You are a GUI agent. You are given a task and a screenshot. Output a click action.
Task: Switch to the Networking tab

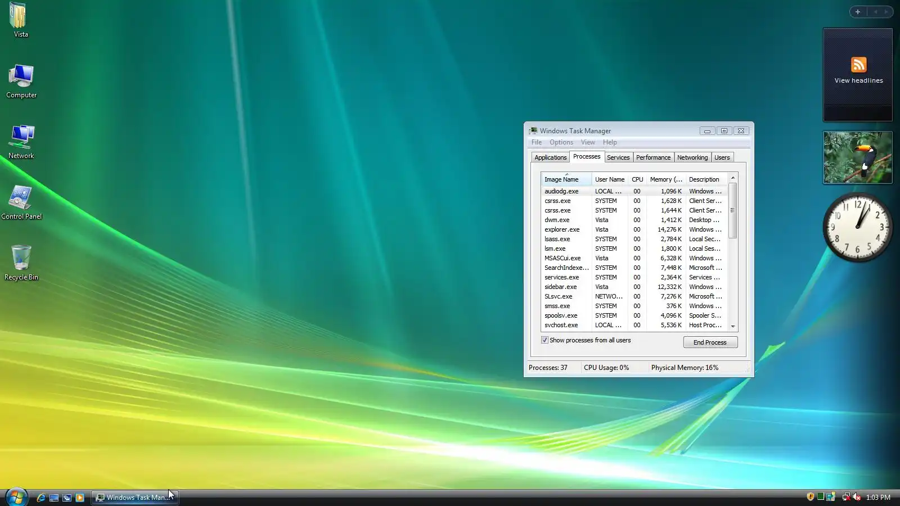(692, 157)
